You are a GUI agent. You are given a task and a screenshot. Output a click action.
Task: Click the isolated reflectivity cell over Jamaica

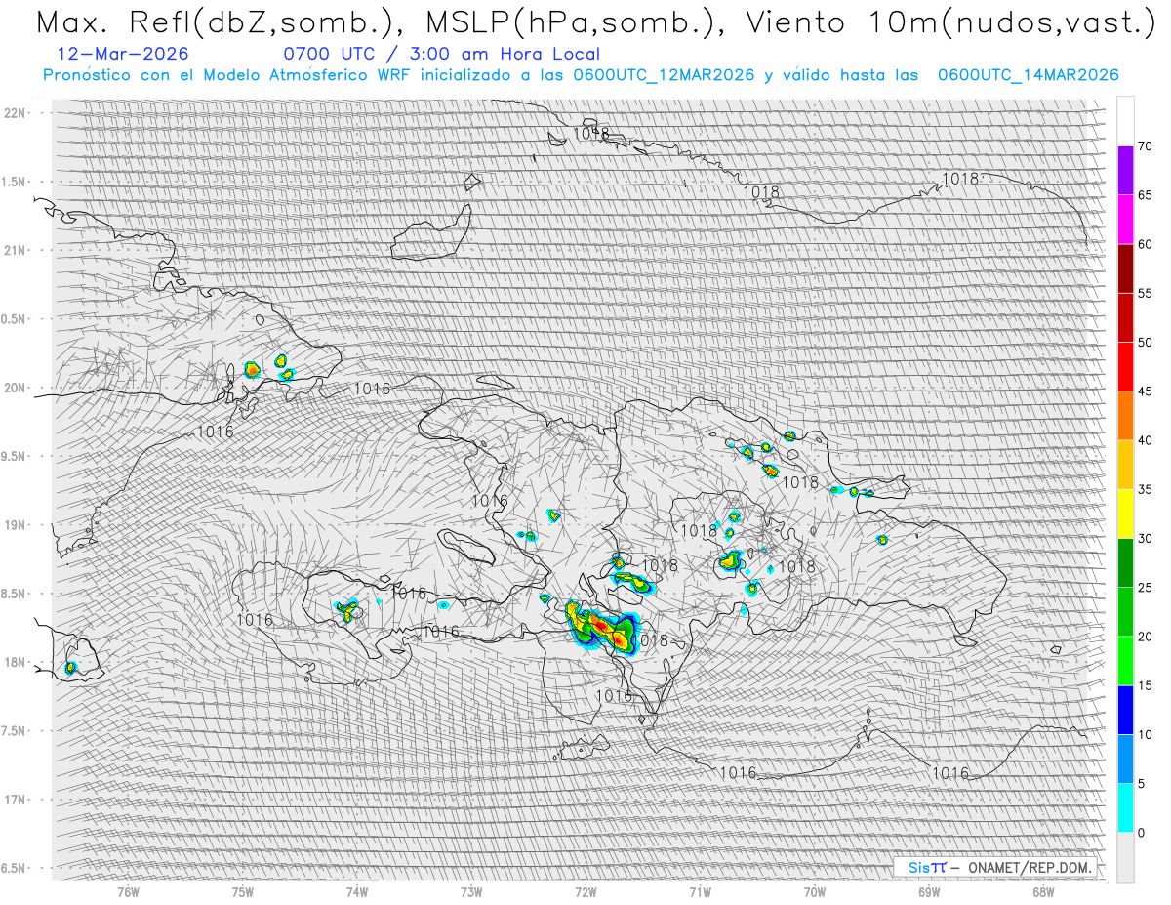click(x=70, y=669)
